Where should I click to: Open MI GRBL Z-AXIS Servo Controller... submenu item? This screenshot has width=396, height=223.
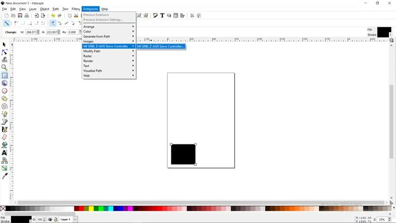(x=161, y=46)
